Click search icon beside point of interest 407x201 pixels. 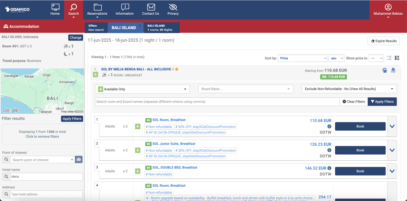[6, 160]
